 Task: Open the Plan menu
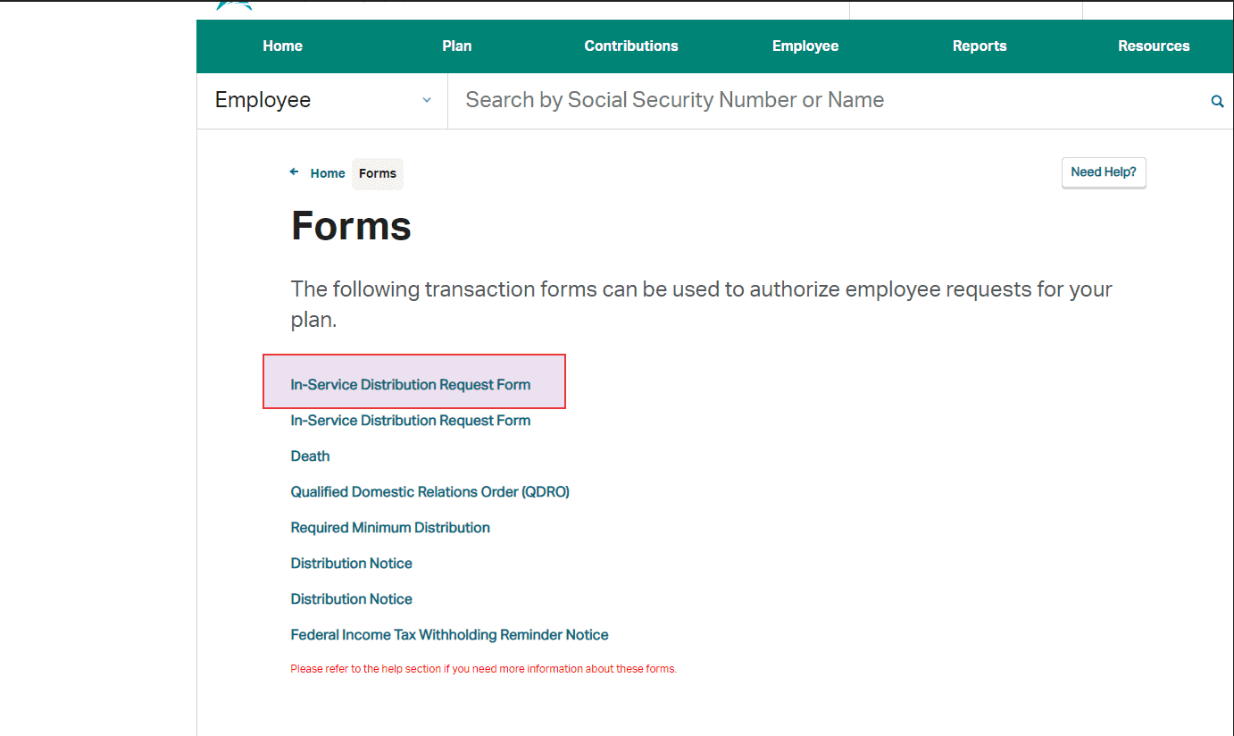click(x=456, y=46)
